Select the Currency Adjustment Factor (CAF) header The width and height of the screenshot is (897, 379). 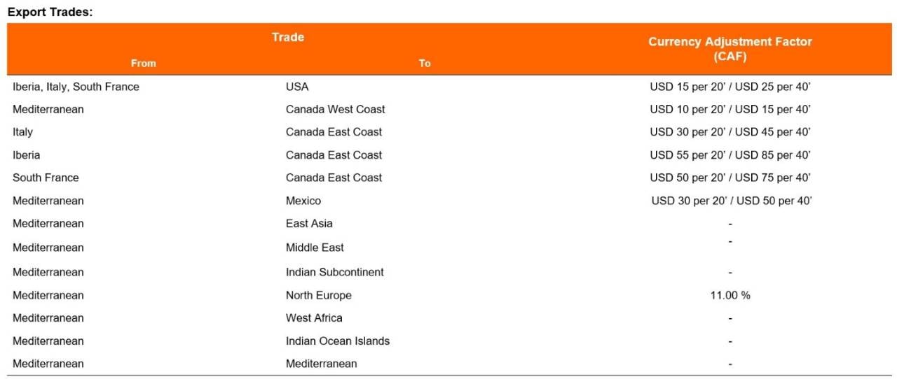(730, 49)
